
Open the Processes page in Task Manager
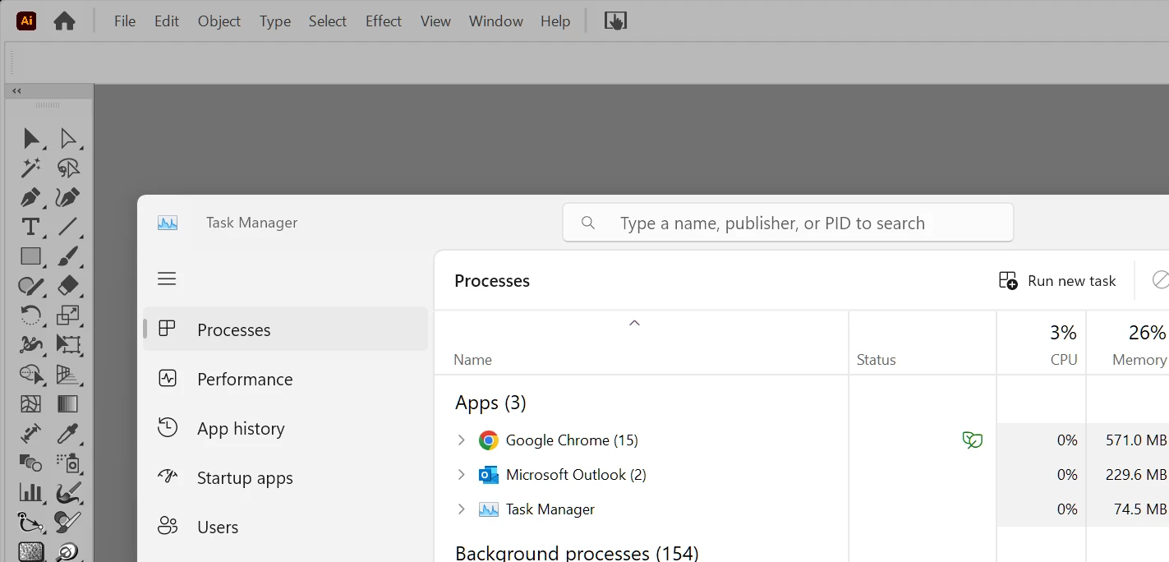pos(286,329)
